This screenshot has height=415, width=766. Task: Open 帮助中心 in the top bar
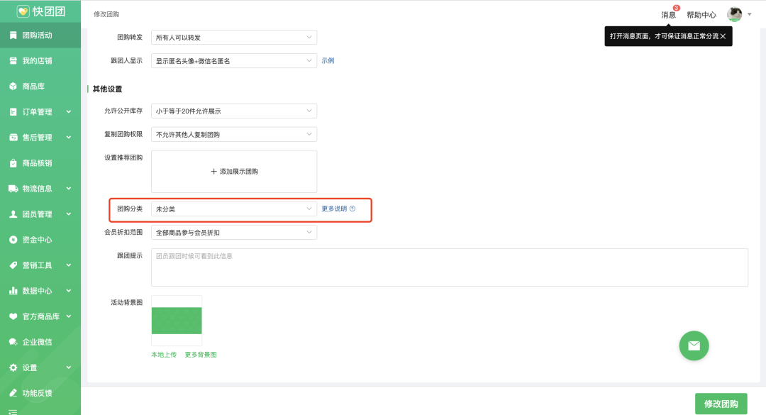coord(701,15)
